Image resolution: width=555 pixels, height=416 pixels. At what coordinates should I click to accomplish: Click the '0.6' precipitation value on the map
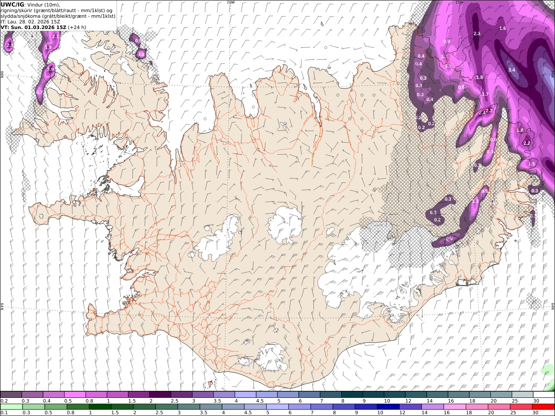pos(485,191)
